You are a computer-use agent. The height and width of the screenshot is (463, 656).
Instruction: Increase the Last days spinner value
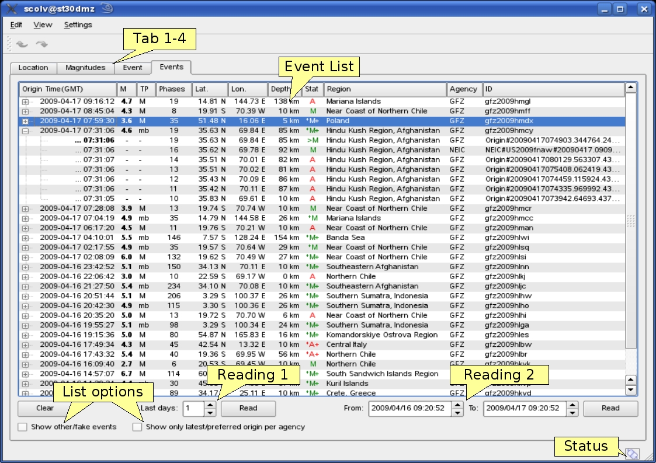pos(211,404)
